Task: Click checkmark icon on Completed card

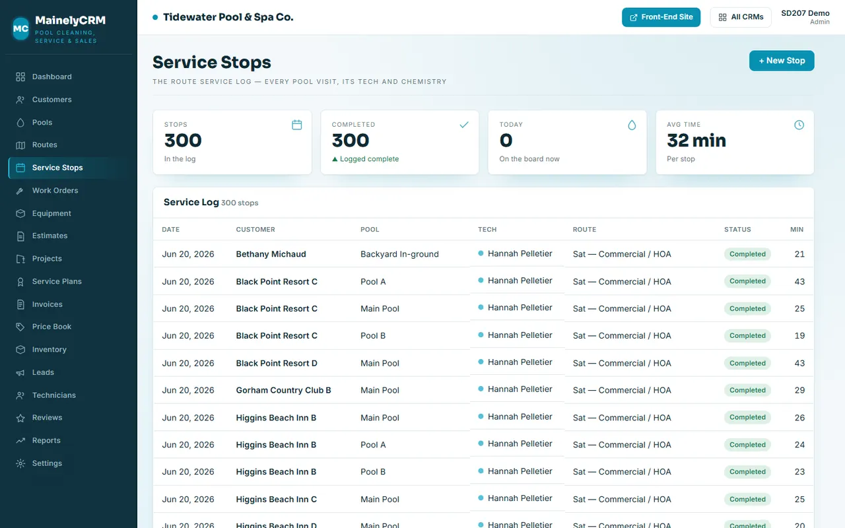Action: click(x=464, y=125)
